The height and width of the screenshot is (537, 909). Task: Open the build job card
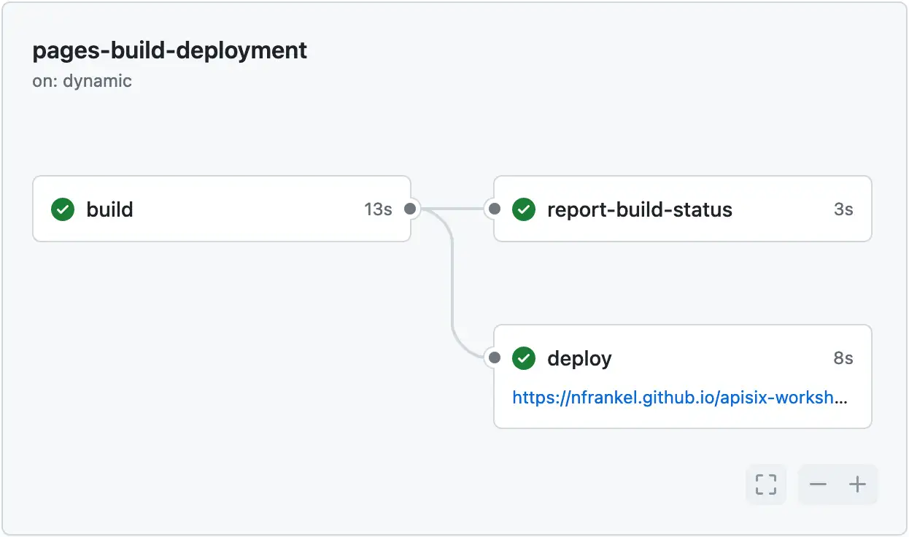tap(221, 209)
